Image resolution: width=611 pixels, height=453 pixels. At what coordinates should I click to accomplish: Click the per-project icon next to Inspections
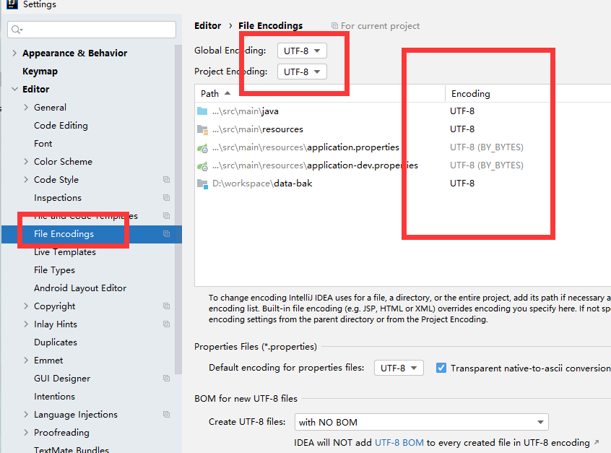pos(166,197)
